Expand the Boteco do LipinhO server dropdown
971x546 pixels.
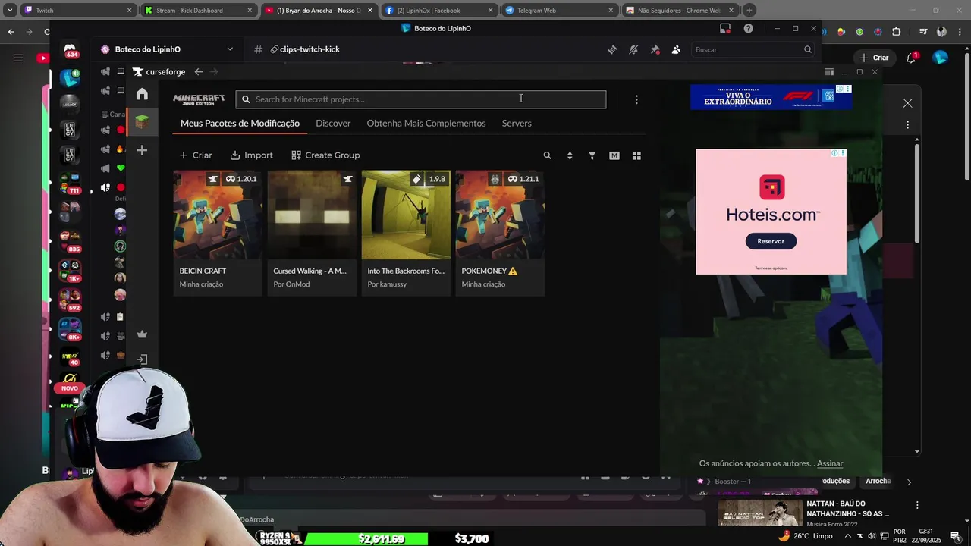coord(230,49)
